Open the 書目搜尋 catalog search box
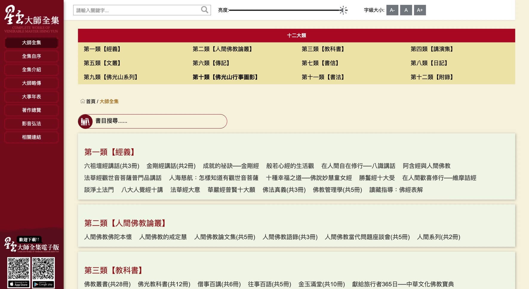 click(160, 121)
